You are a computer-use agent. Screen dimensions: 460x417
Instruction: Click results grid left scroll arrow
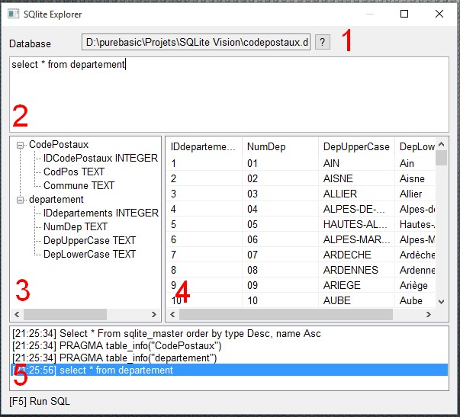tap(172, 315)
